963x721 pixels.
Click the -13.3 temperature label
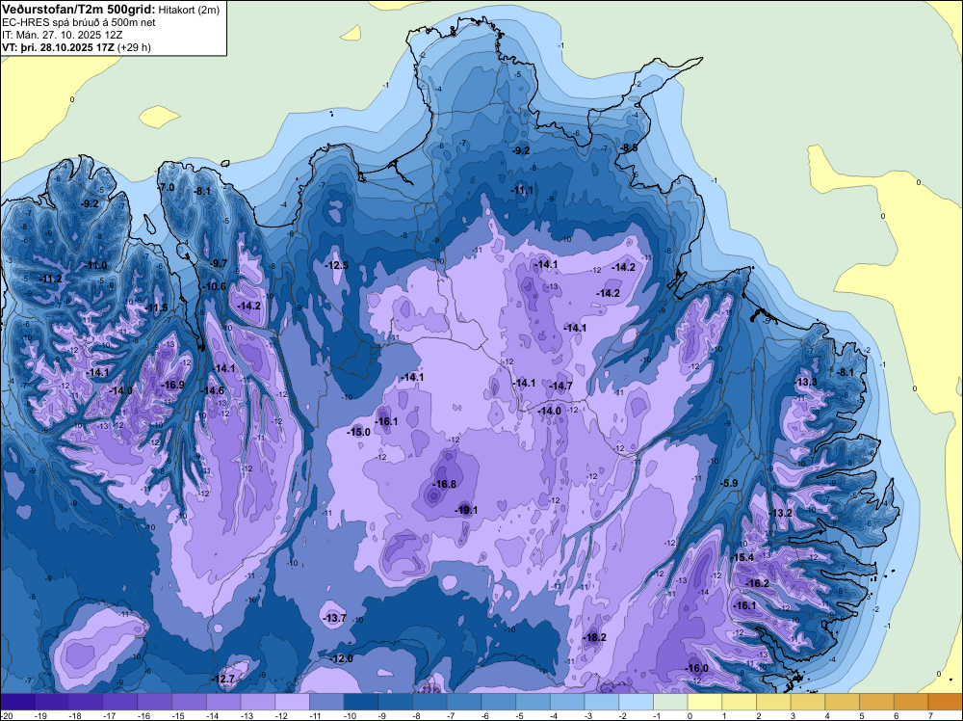coord(805,383)
